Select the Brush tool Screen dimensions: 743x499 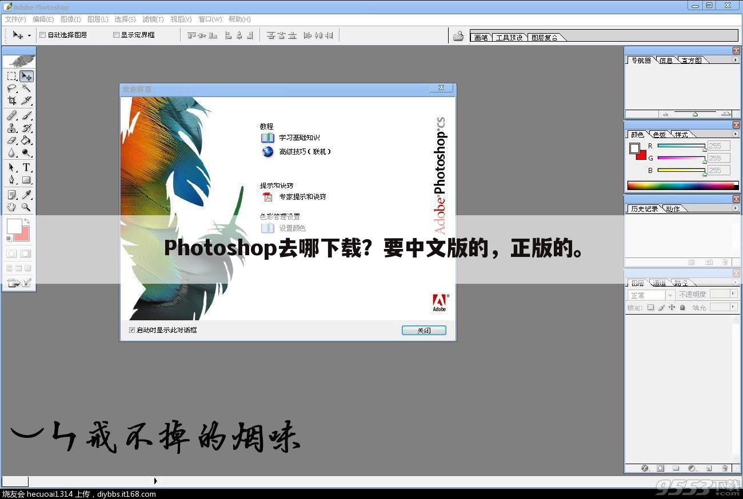pyautogui.click(x=26, y=116)
